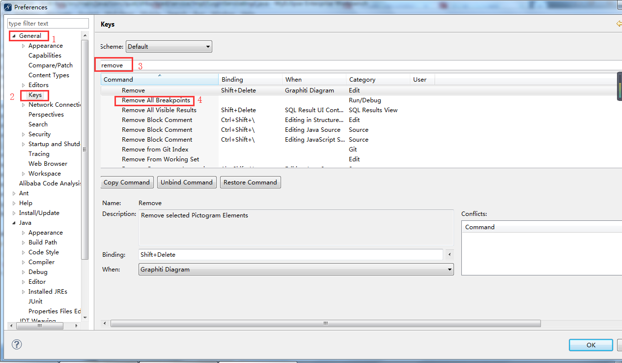The width and height of the screenshot is (622, 363).
Task: Open the When dropdown showing Graphiti Diagram
Action: pos(449,269)
